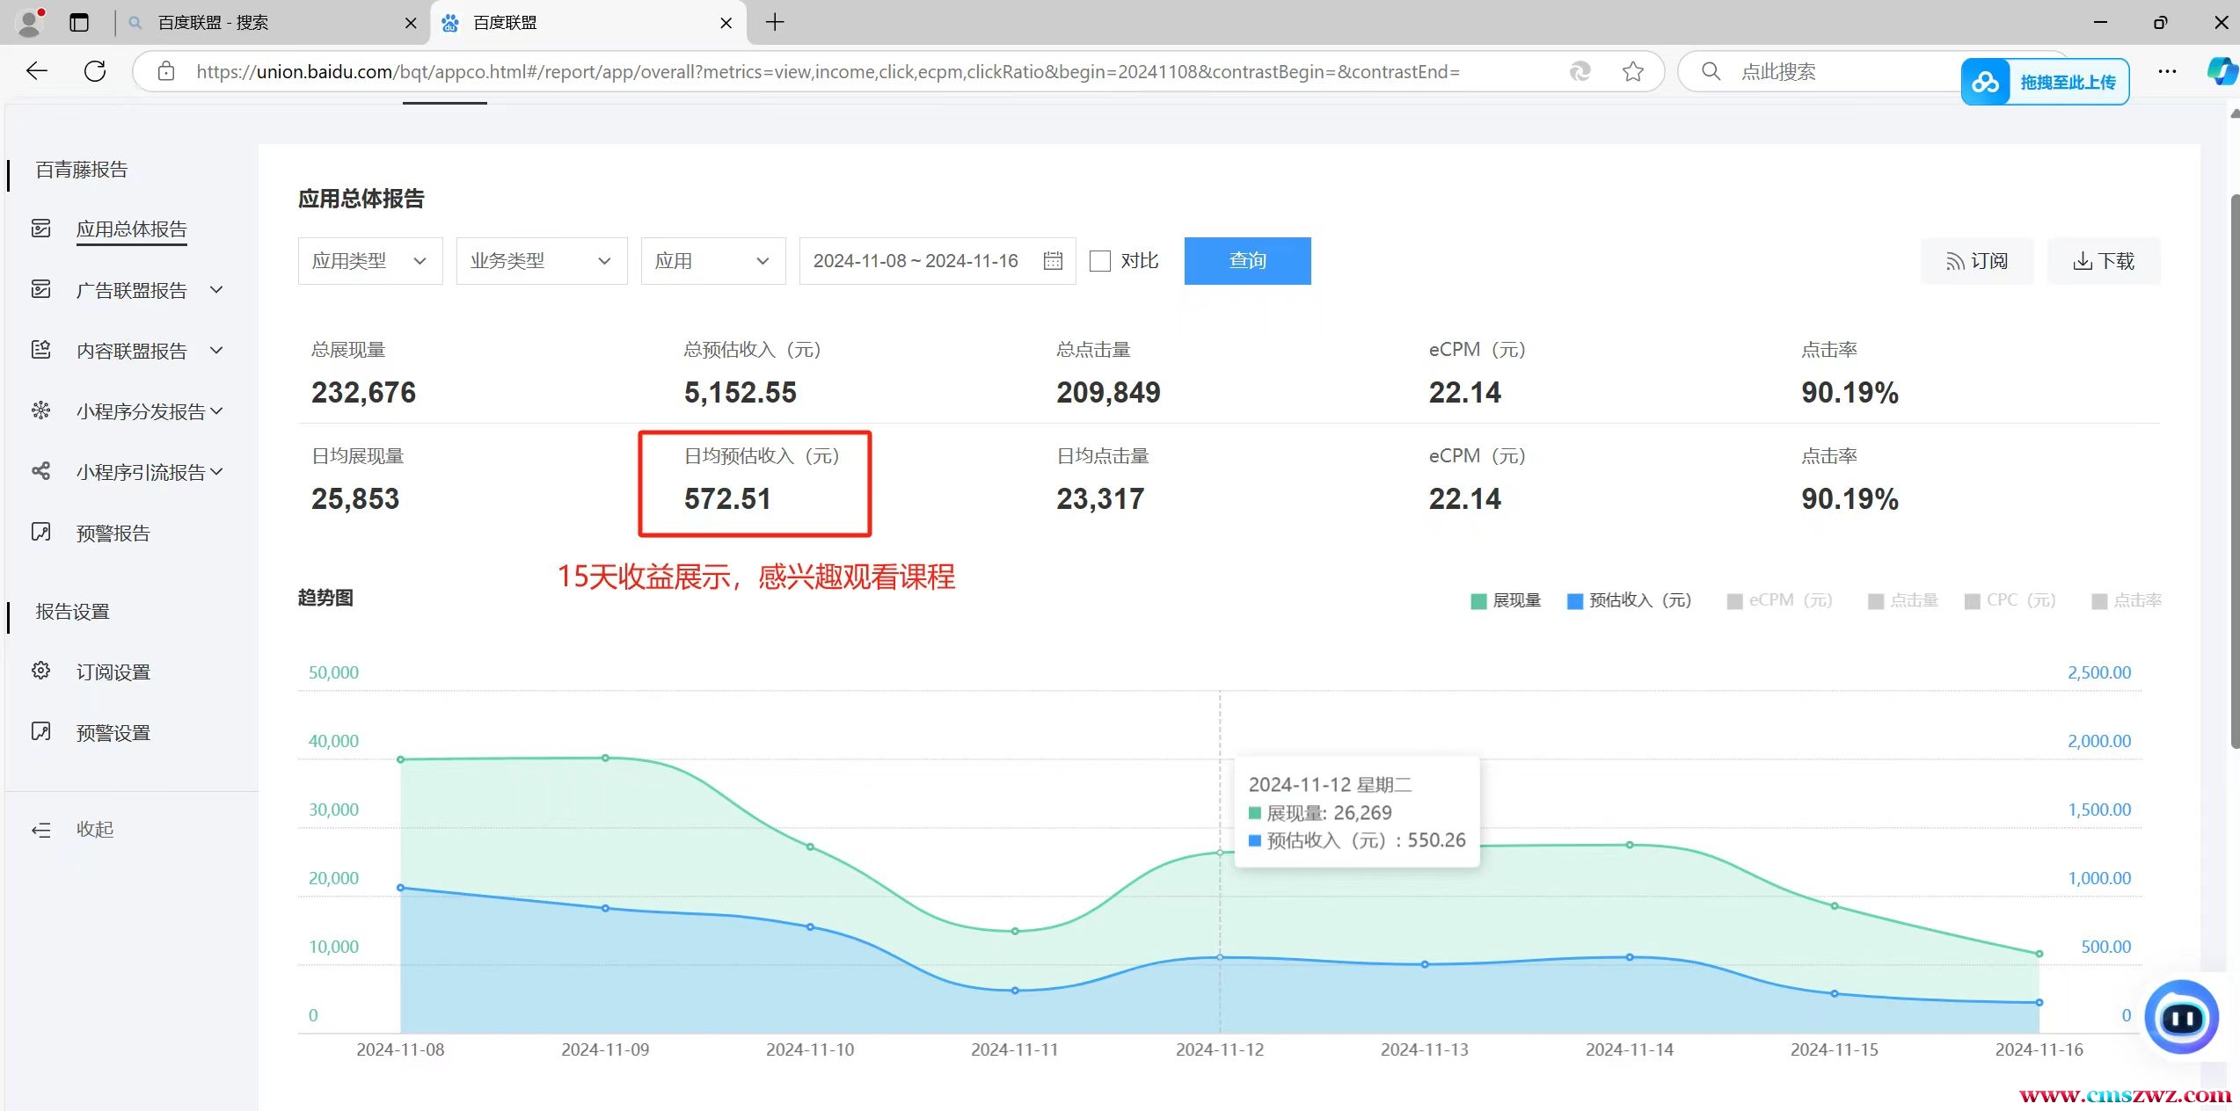Image resolution: width=2240 pixels, height=1111 pixels.
Task: Click the 下载 download button
Action: click(2104, 261)
